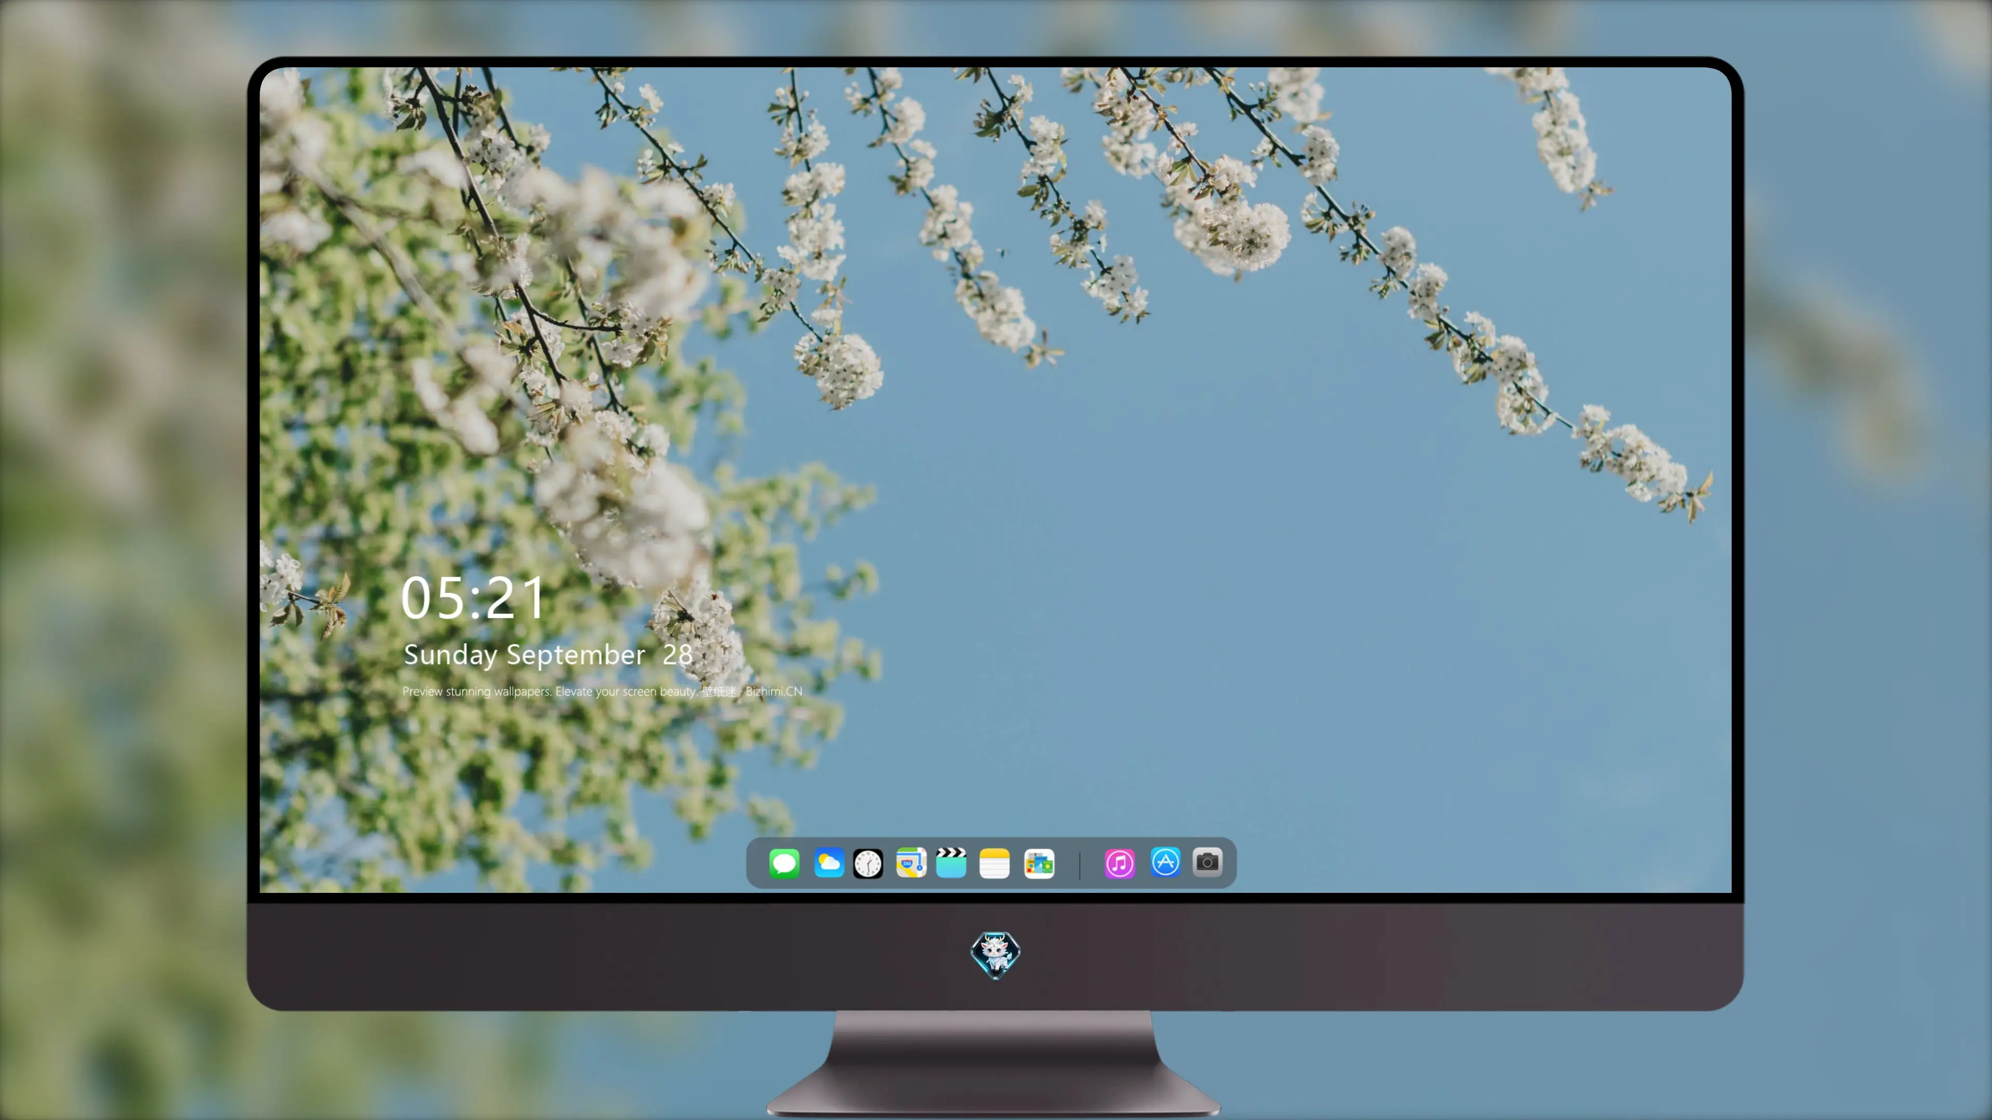The height and width of the screenshot is (1120, 1992).
Task: Launch the App Store from the dock
Action: [x=1165, y=862]
